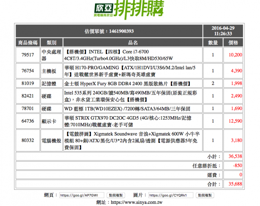This screenshot has width=260, height=206.
Task: Click the date 2016-04-29 11:26:33
Action: pos(223,31)
